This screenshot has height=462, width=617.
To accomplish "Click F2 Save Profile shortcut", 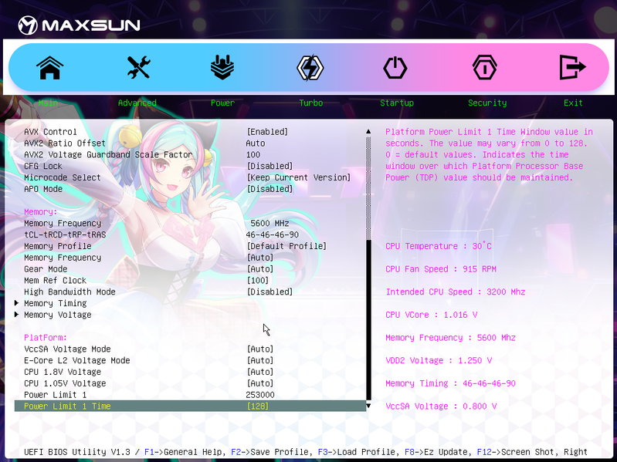I will (x=272, y=452).
